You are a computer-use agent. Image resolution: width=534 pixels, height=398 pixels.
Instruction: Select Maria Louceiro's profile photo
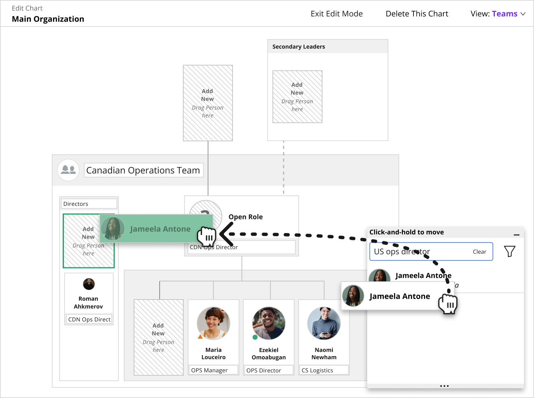coord(213,323)
